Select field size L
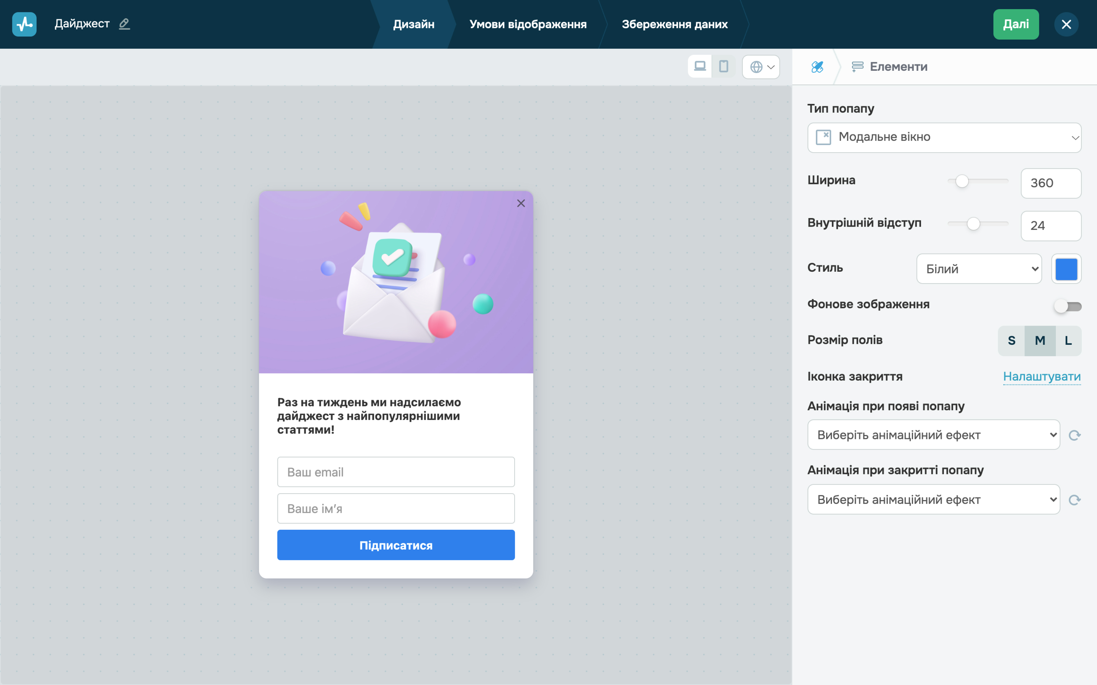The image size is (1097, 685). point(1068,341)
